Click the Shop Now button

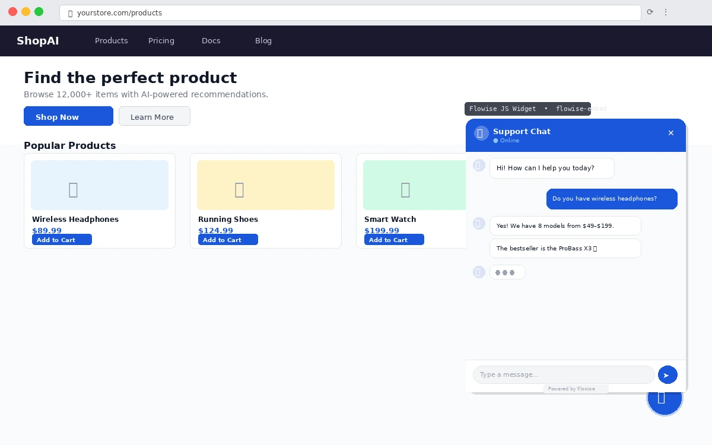(x=68, y=116)
